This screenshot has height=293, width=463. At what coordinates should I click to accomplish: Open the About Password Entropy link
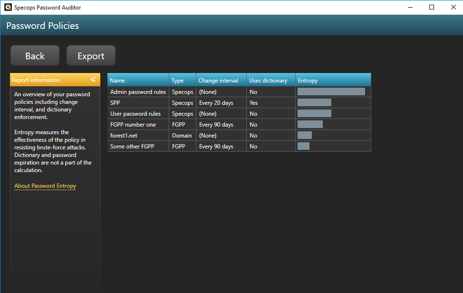[45, 186]
